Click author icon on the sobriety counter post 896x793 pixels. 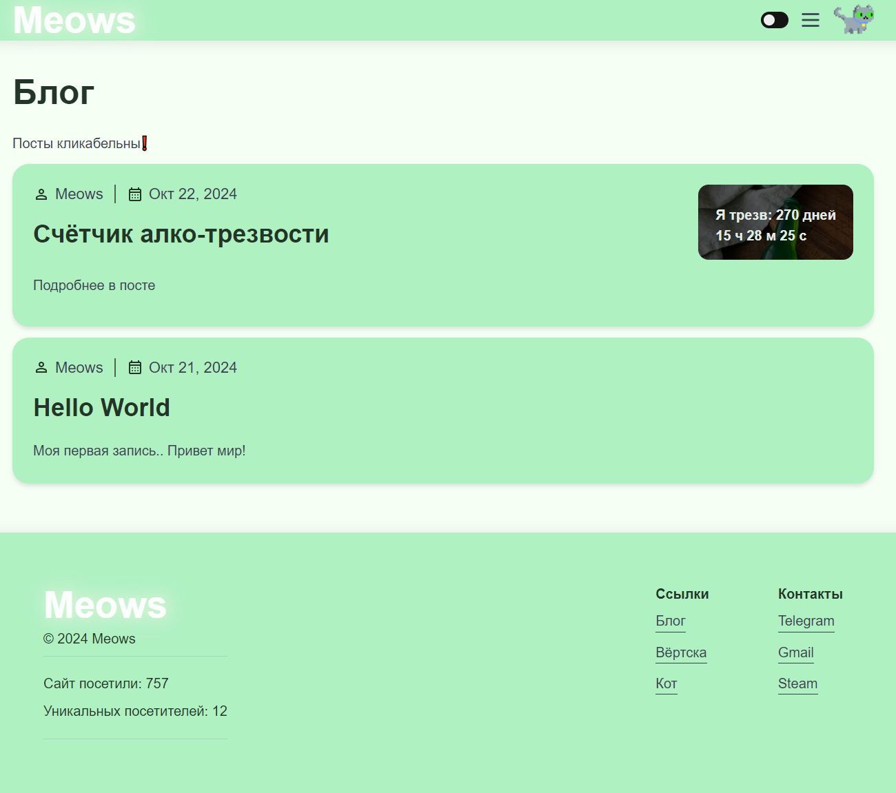pos(41,194)
